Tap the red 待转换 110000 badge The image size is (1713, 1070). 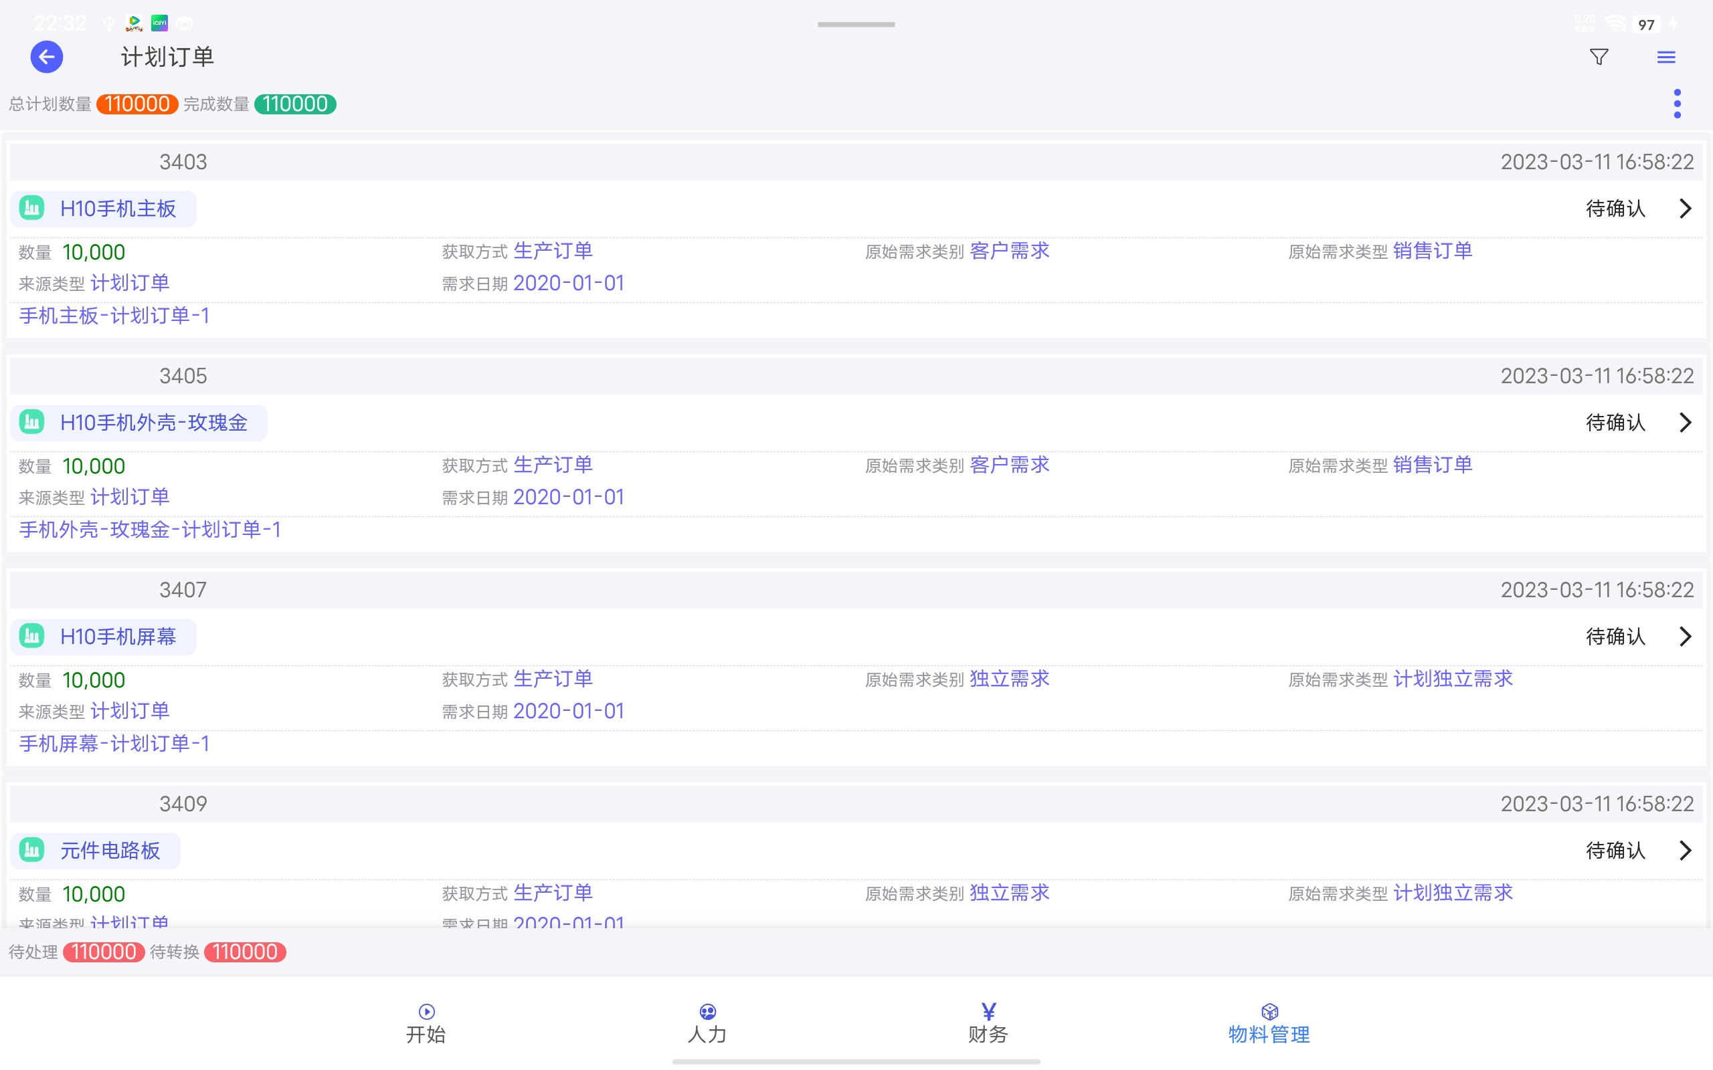[x=245, y=952]
